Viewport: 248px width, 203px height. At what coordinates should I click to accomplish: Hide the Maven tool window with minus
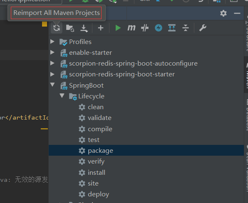(x=237, y=13)
